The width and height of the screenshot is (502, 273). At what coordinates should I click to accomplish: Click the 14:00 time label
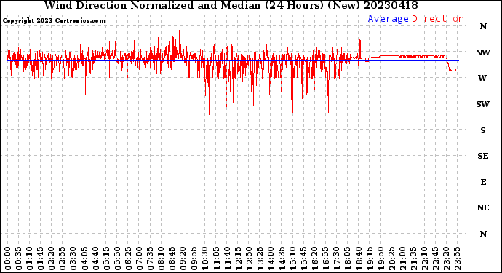point(271,258)
